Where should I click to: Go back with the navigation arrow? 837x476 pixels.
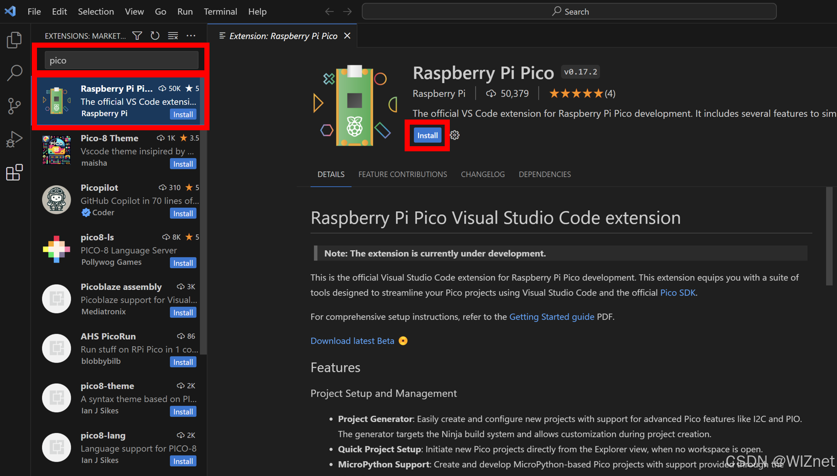coord(329,11)
